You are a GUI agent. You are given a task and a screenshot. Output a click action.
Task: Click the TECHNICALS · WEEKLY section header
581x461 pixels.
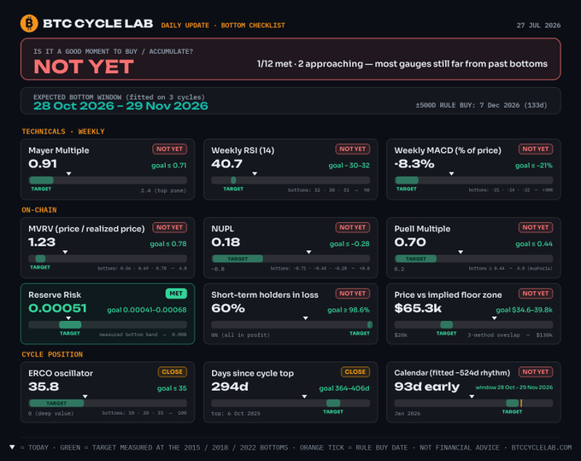(x=63, y=131)
